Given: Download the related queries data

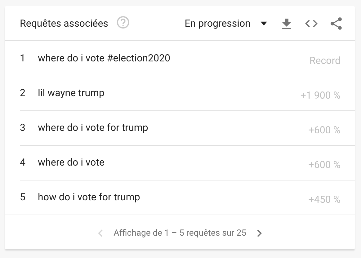Looking at the screenshot, I should point(287,24).
